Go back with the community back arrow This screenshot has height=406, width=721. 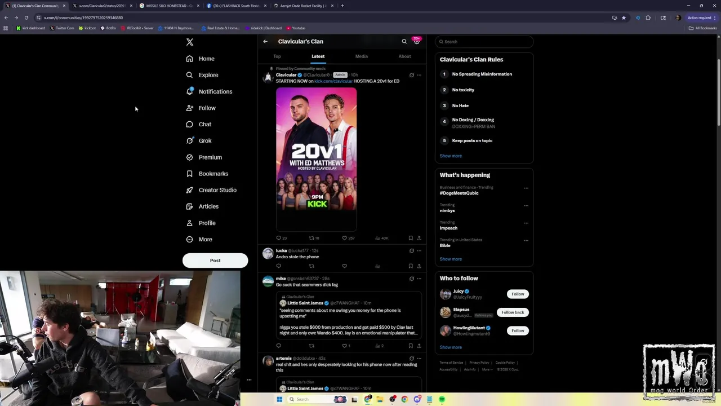coord(265,41)
